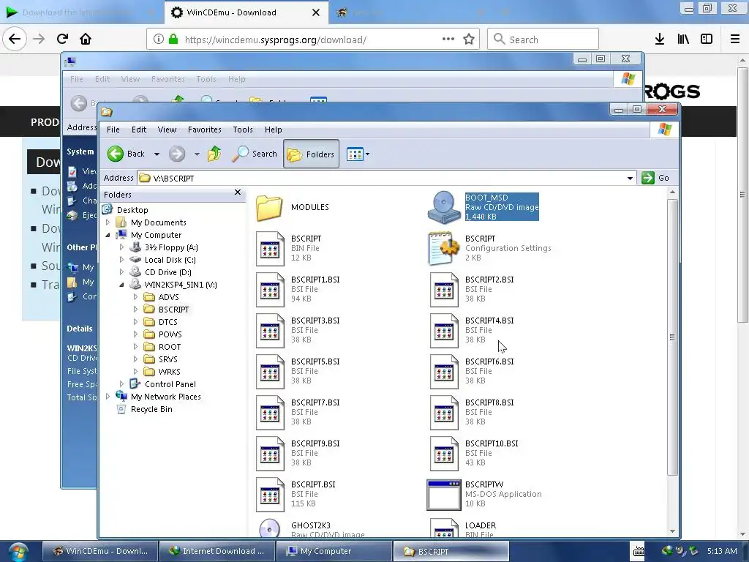
Task: Open the Search toolbar button
Action: 254,154
